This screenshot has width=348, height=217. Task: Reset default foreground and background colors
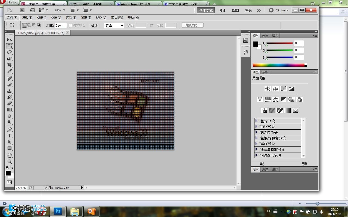pos(7,168)
